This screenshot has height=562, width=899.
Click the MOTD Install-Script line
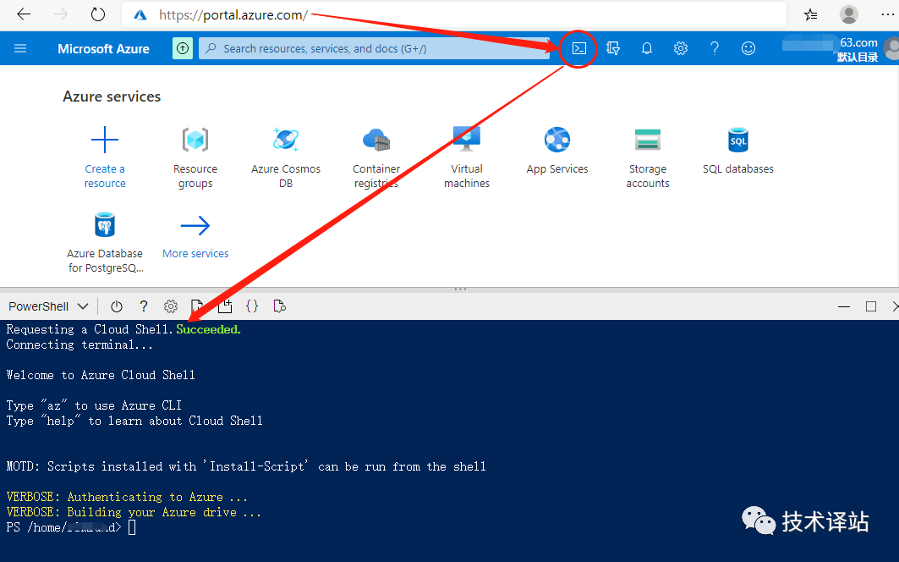click(246, 466)
